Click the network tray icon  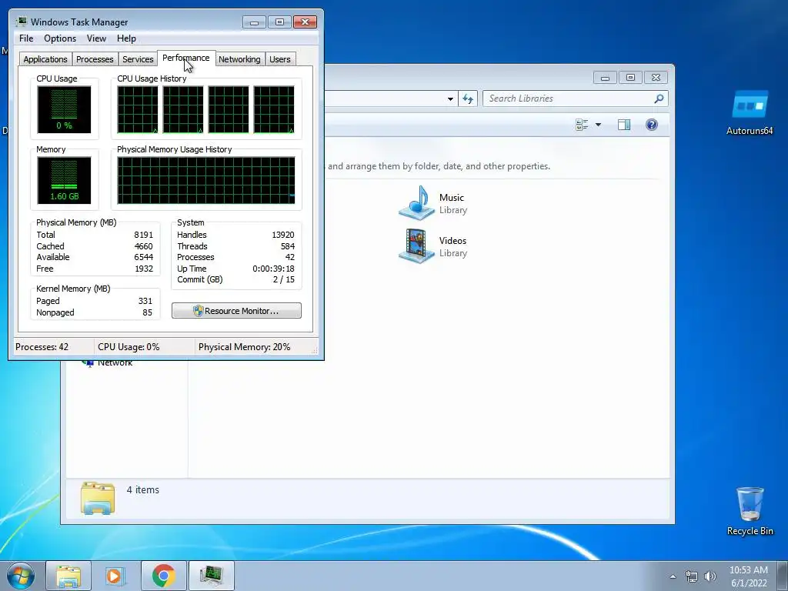[x=692, y=576]
